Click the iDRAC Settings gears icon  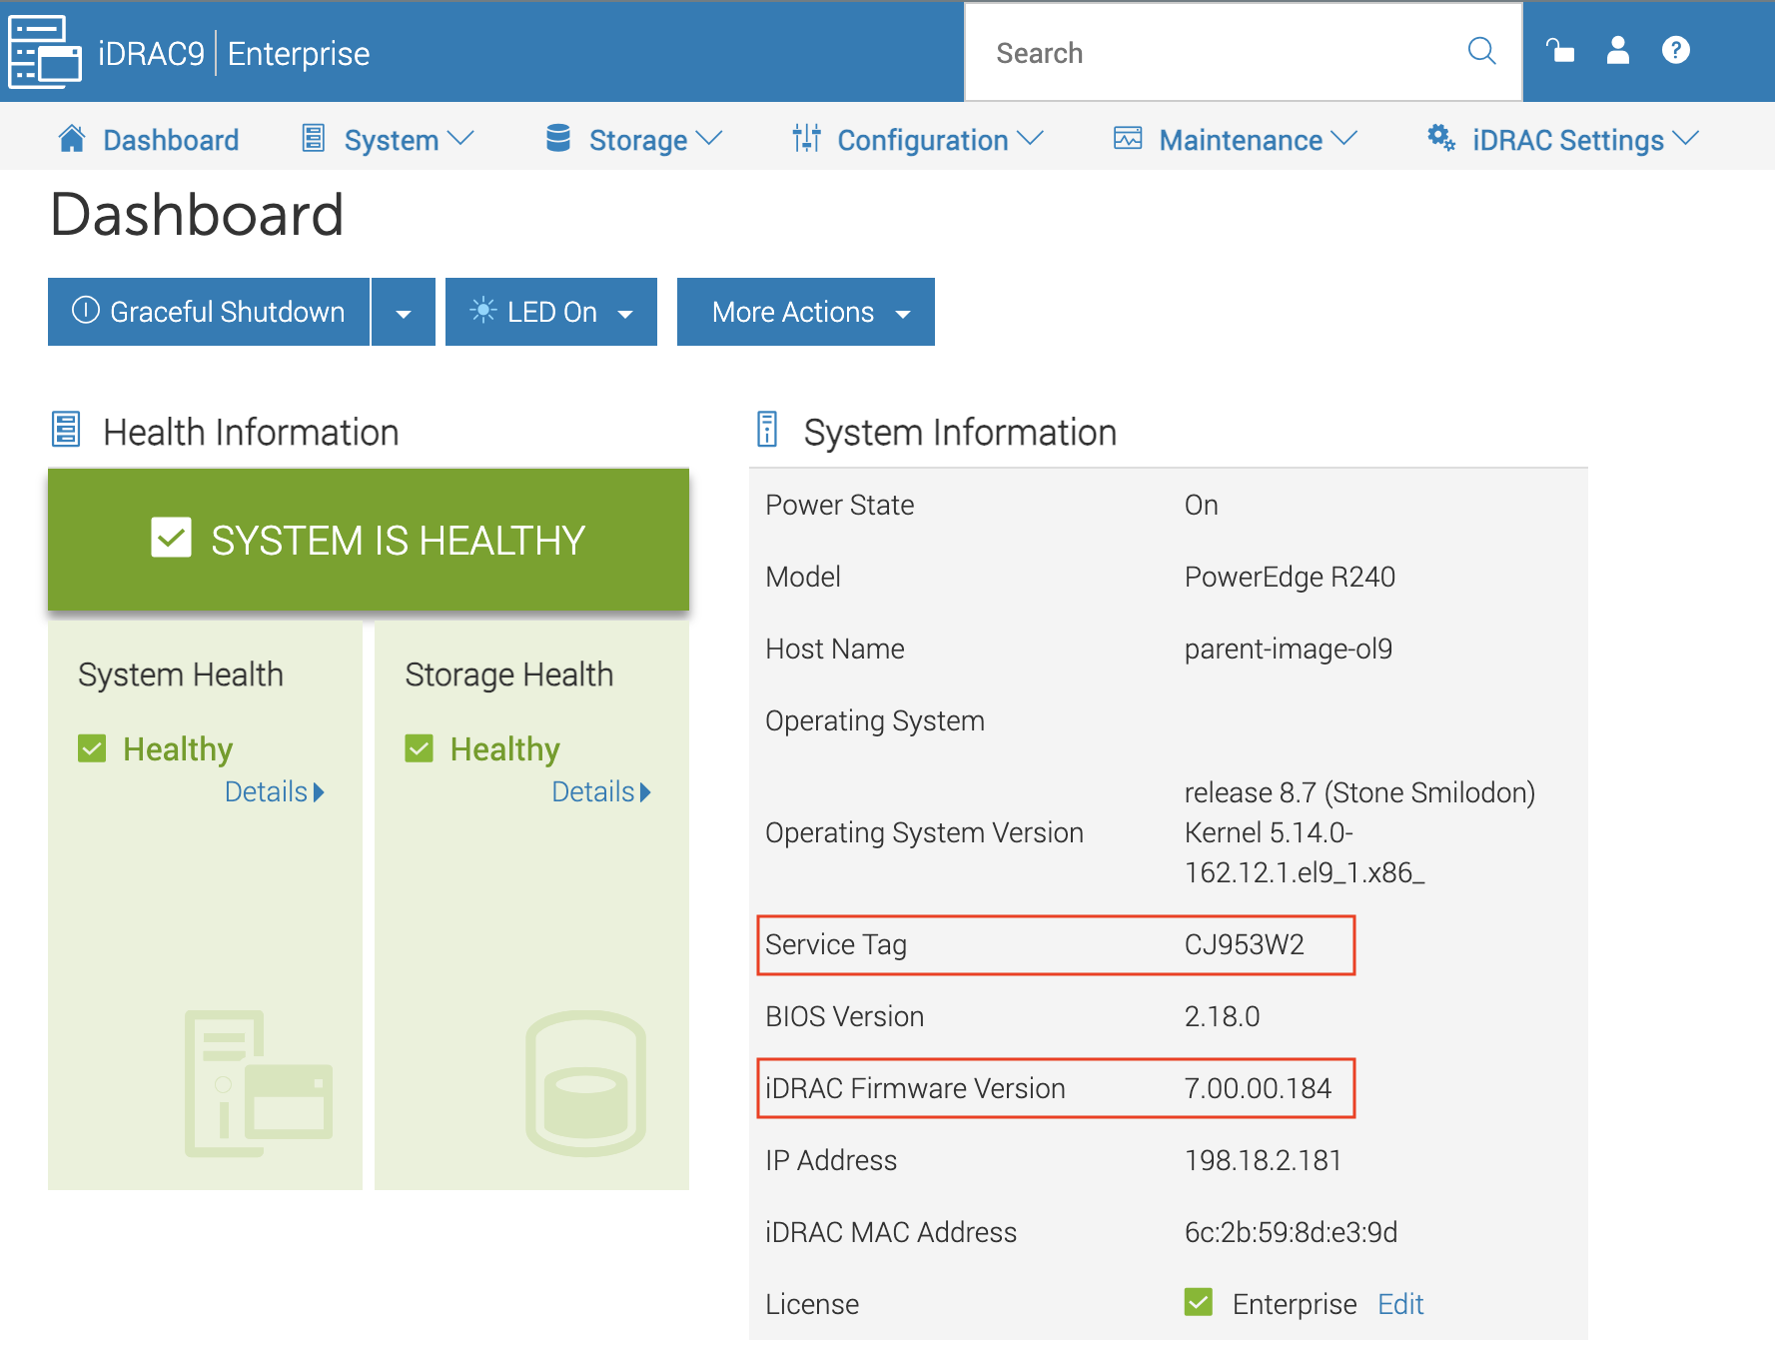pyautogui.click(x=1440, y=137)
